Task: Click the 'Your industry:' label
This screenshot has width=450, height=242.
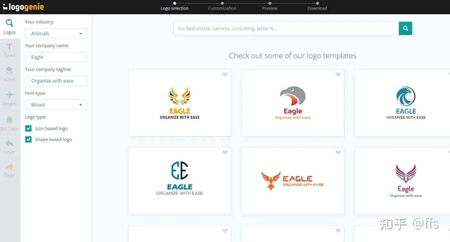Action: [40, 22]
